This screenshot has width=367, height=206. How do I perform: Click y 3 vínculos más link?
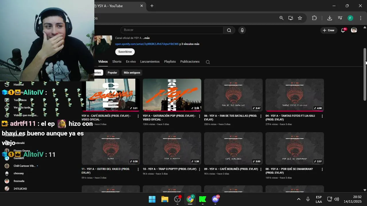coord(189,44)
